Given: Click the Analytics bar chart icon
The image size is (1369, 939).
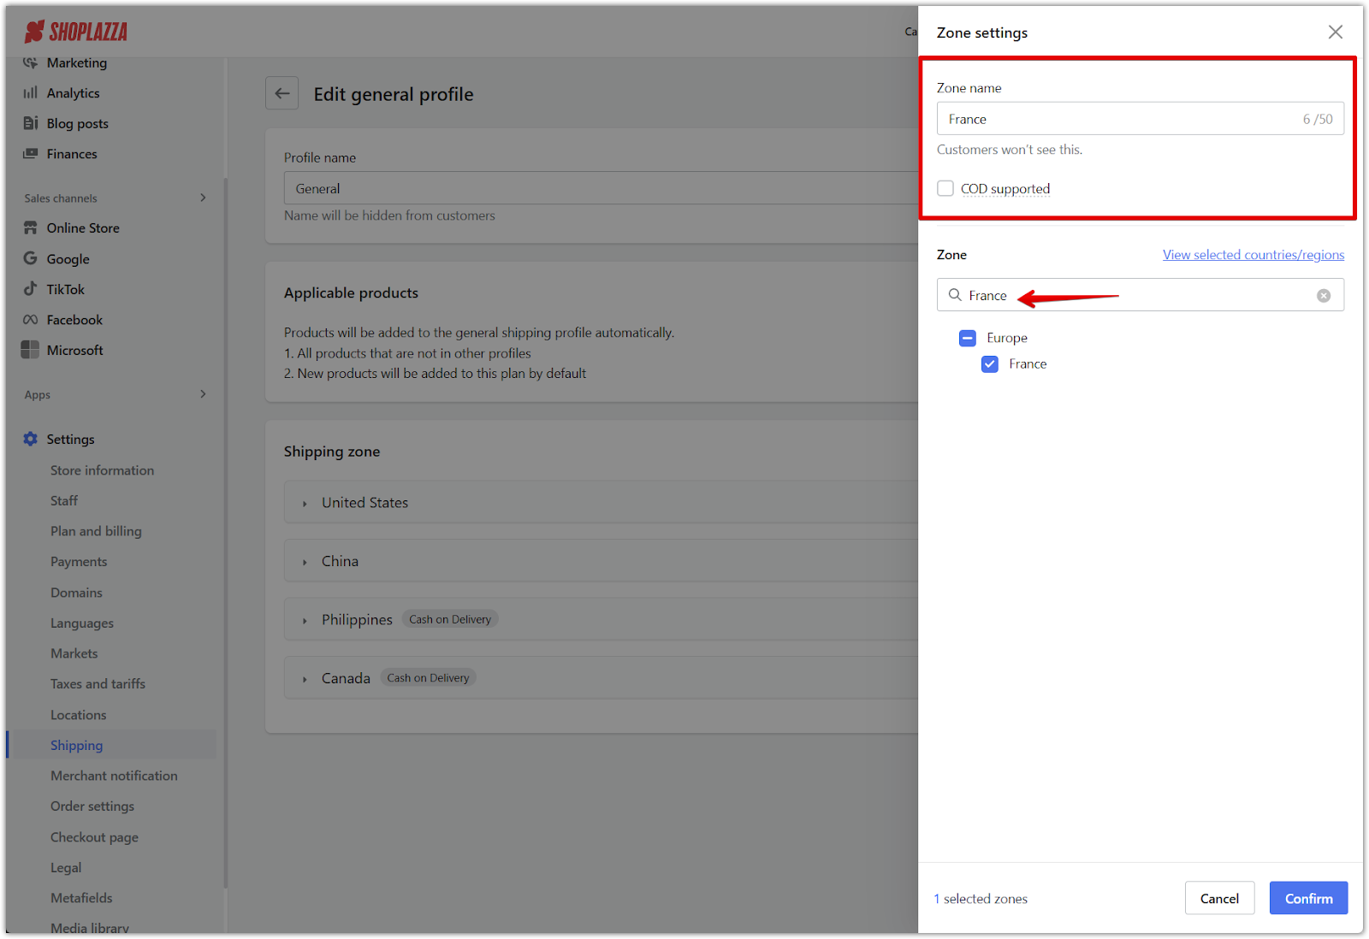Looking at the screenshot, I should pyautogui.click(x=31, y=92).
